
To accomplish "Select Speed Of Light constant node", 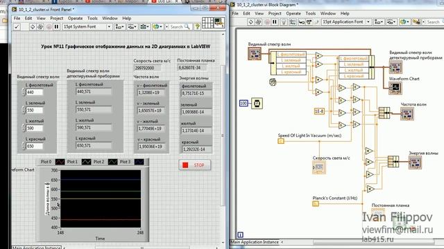I will (x=281, y=141).
